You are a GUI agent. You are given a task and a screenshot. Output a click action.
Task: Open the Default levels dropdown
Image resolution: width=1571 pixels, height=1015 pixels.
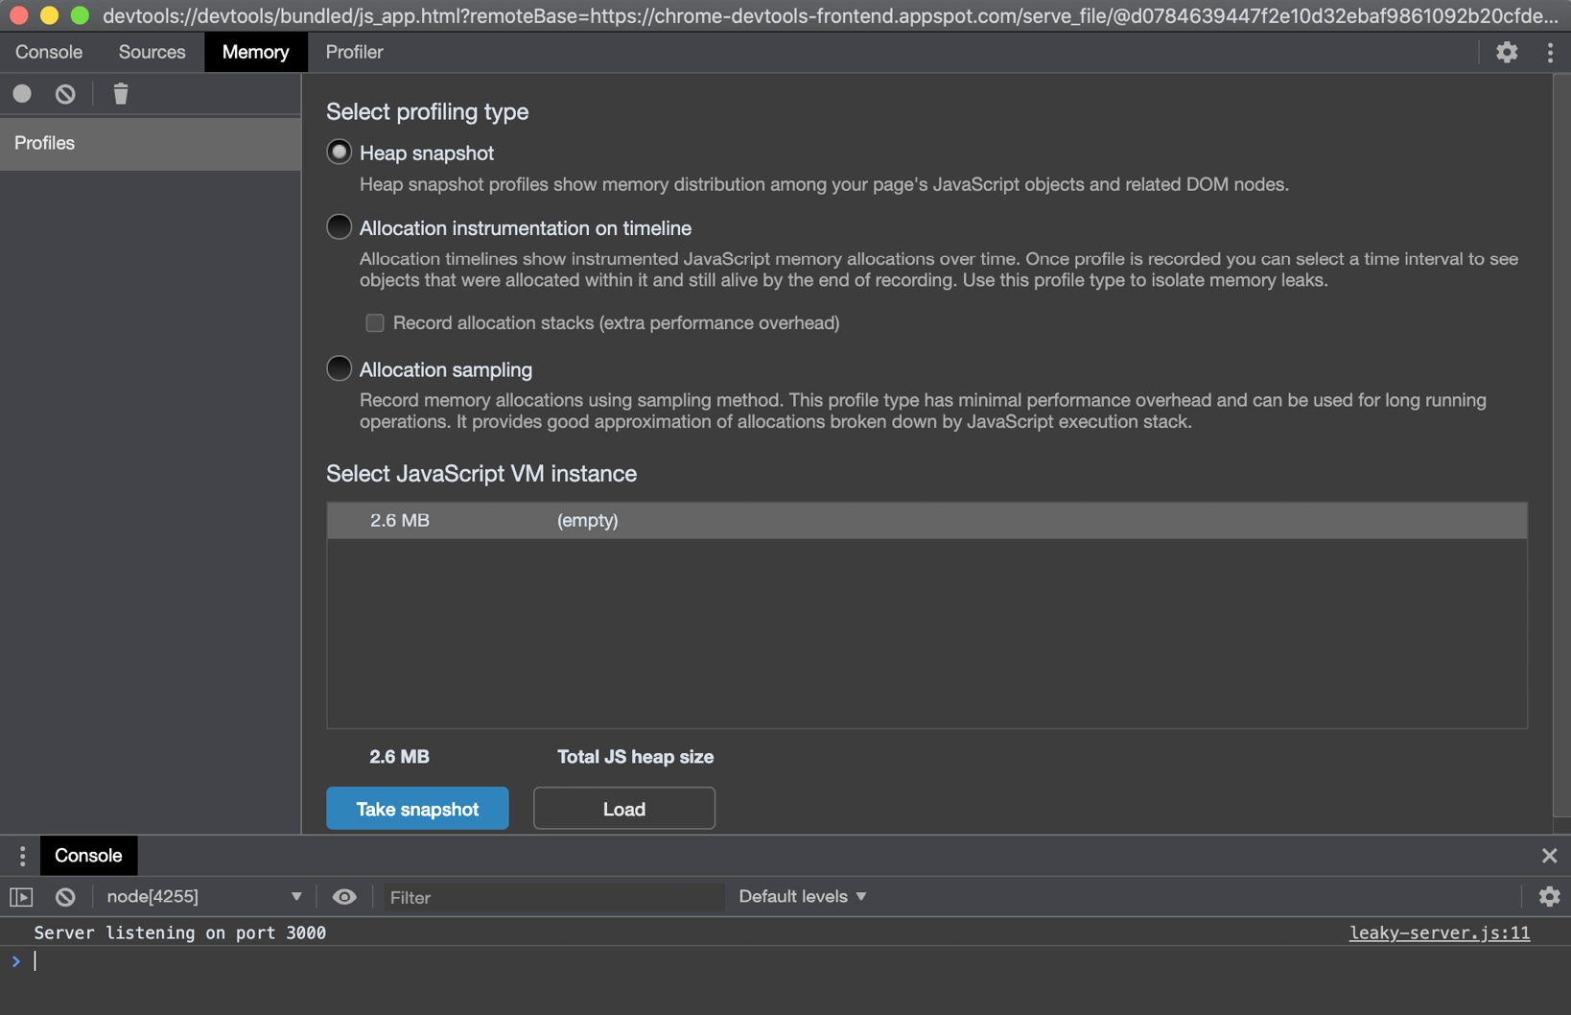coord(802,896)
